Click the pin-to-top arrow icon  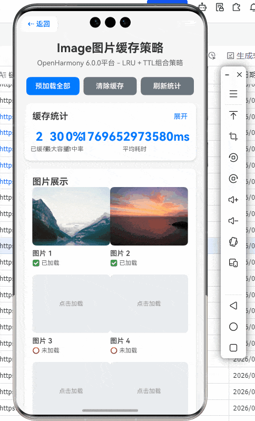point(233,115)
